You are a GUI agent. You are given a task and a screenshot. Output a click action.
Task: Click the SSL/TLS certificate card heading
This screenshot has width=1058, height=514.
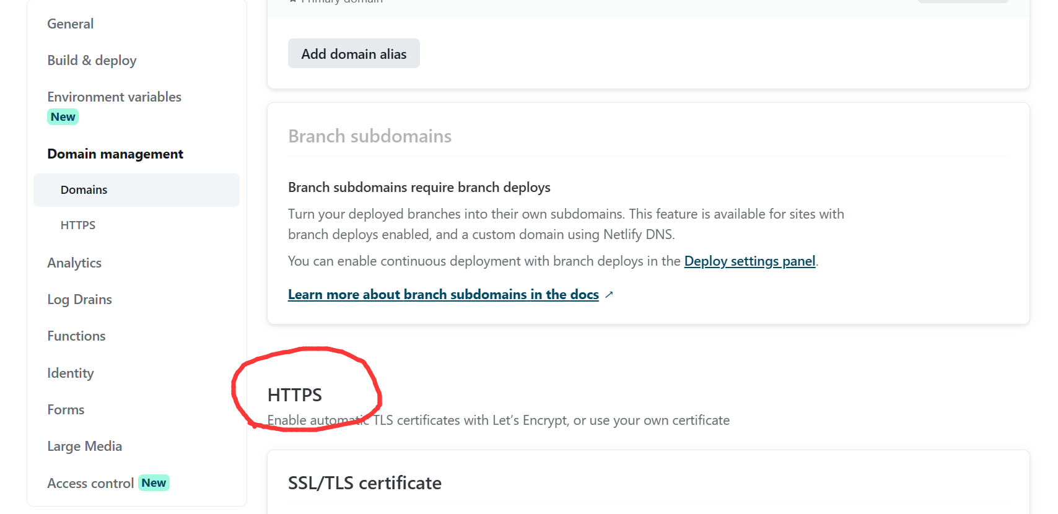(364, 483)
